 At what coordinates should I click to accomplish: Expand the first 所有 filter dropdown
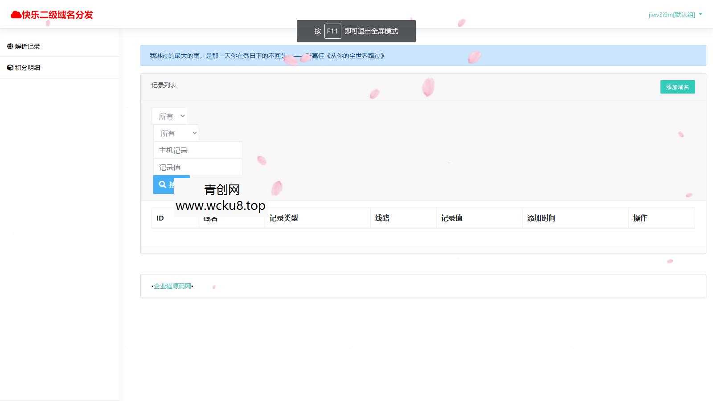[169, 116]
